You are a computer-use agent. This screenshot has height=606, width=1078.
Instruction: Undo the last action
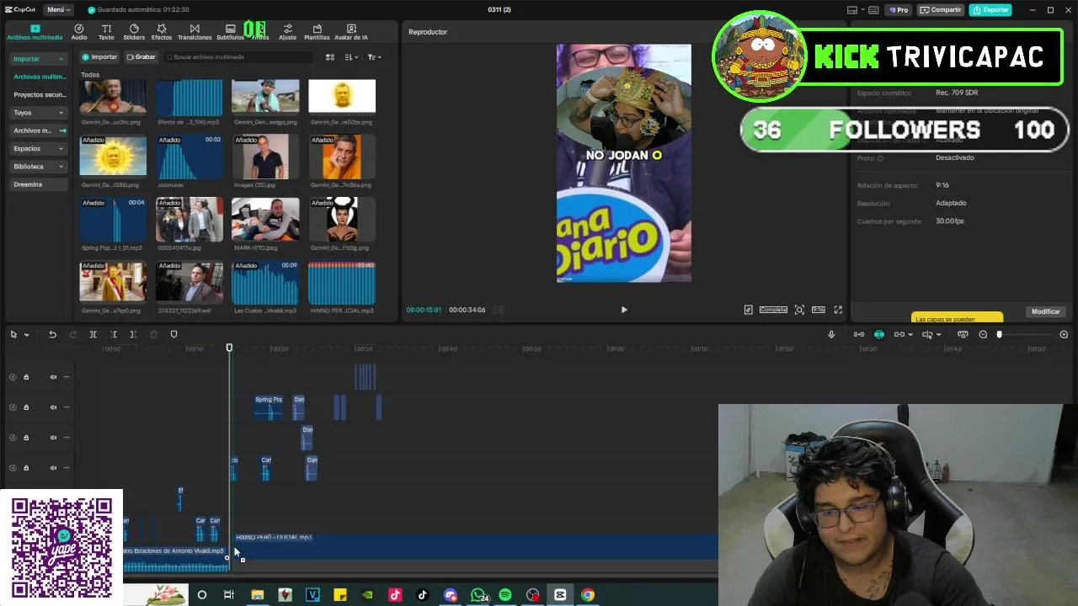(x=52, y=334)
